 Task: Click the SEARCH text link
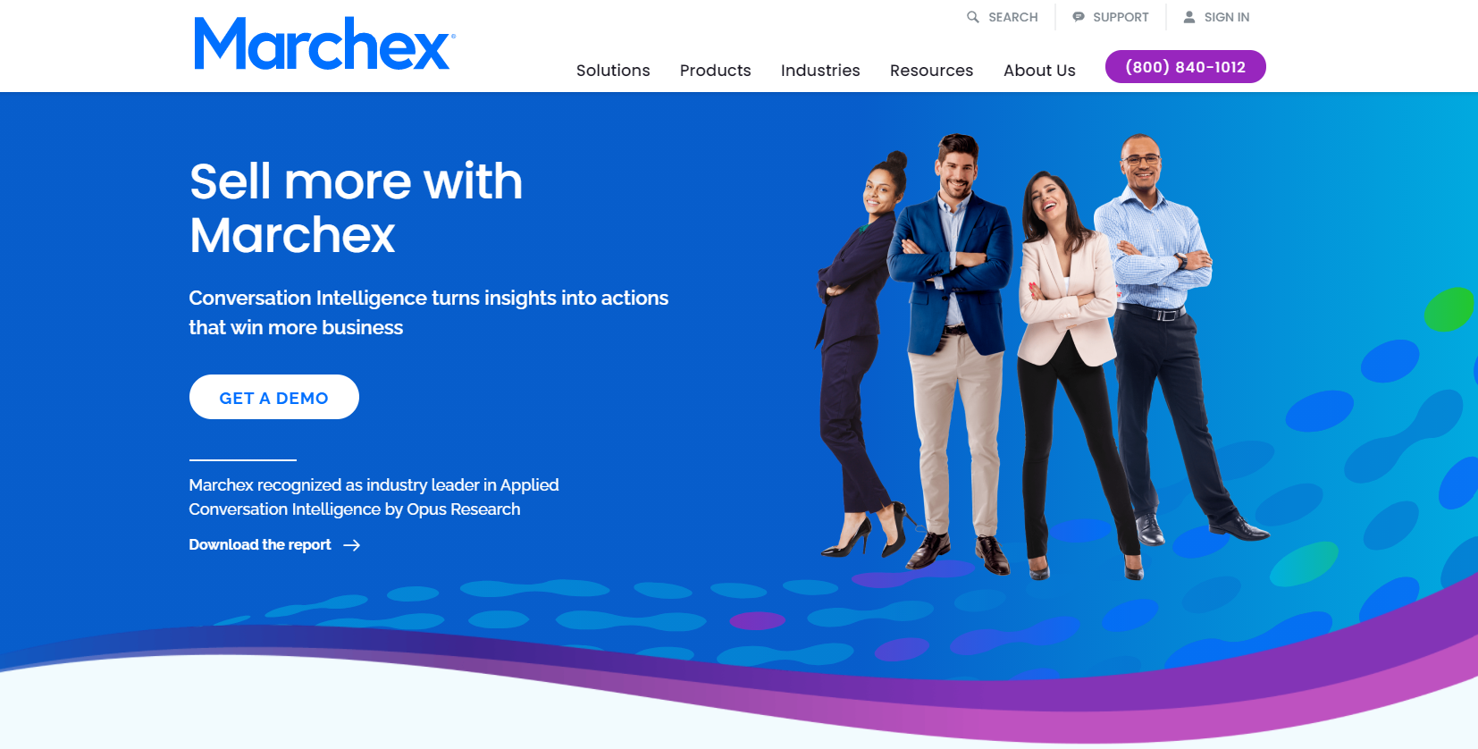tap(1013, 17)
